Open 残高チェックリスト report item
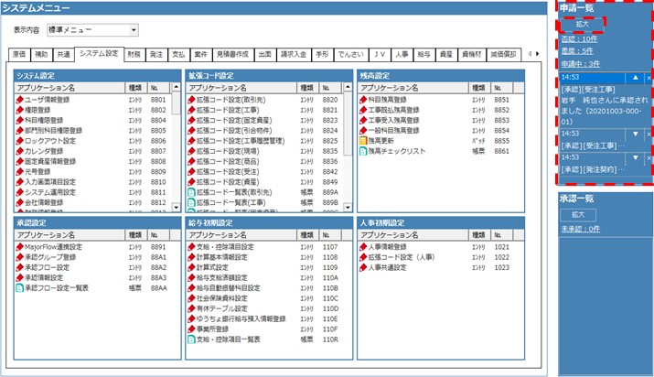 pyautogui.click(x=395, y=151)
